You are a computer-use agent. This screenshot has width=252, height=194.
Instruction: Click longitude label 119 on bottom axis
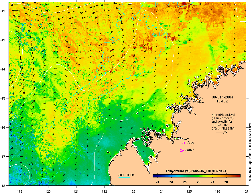(20, 191)
